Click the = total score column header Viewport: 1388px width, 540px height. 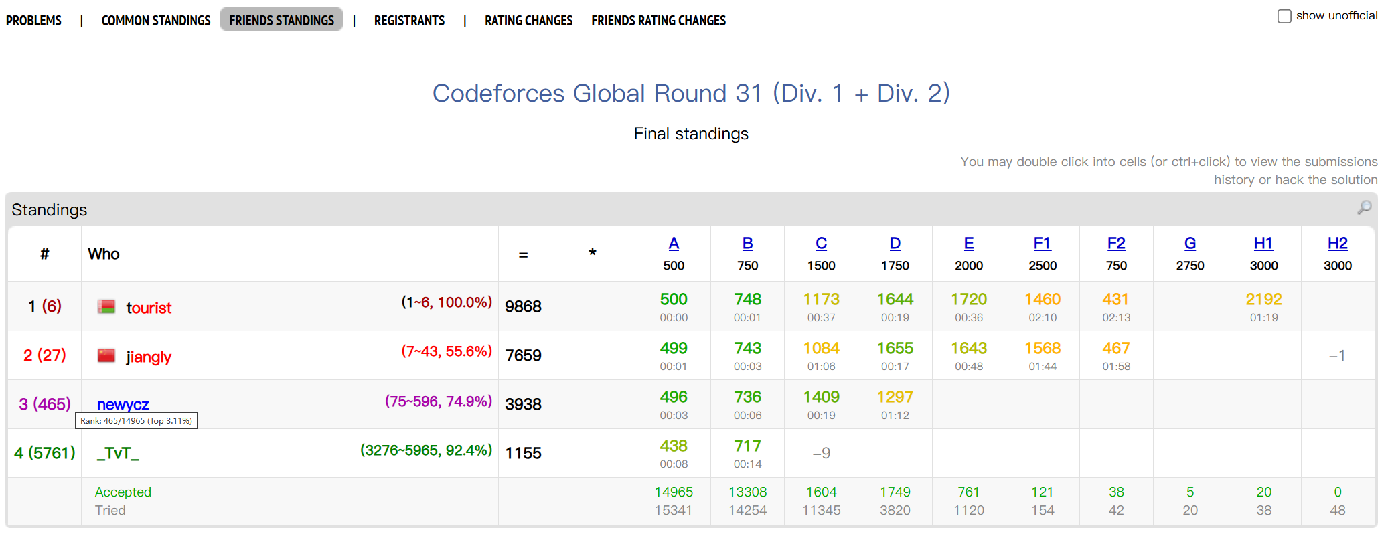(x=523, y=254)
